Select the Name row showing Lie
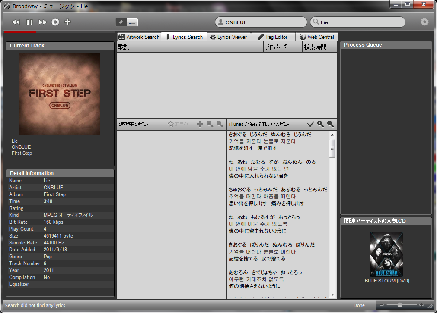Screen dimensions: 437x313 (x=60, y=181)
